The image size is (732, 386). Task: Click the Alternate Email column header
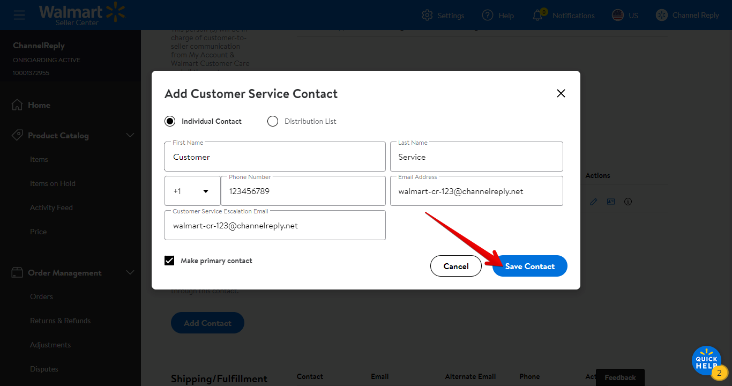pyautogui.click(x=470, y=376)
